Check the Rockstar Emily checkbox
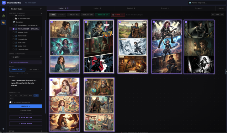 (x=14, y=32)
